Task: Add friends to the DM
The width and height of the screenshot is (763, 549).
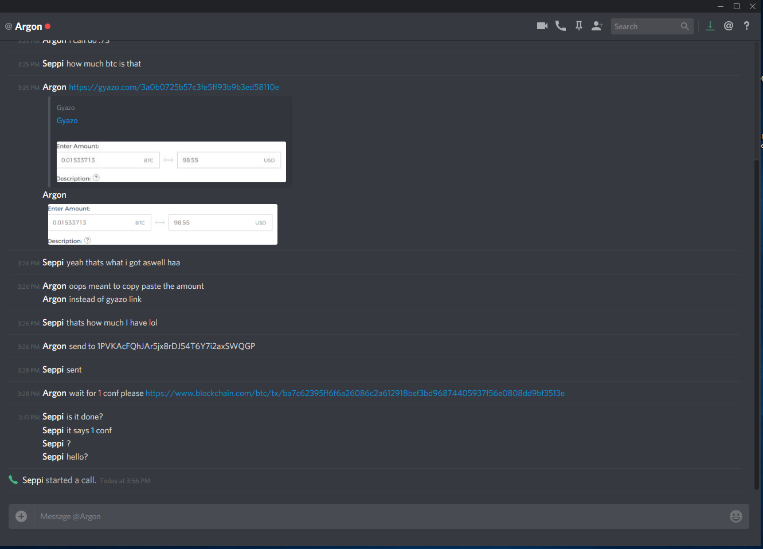Action: tap(597, 26)
